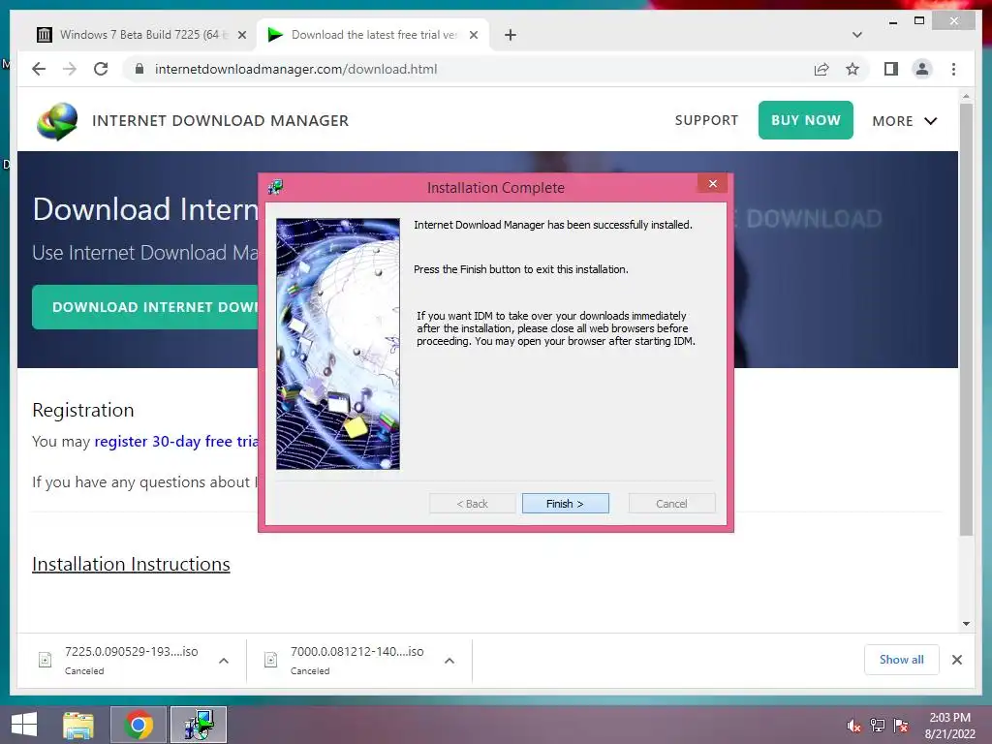Click the Registration heading text
This screenshot has width=992, height=744.
83,410
